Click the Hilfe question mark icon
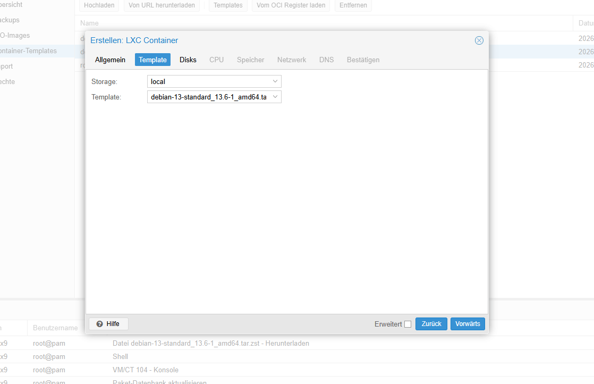The width and height of the screenshot is (594, 384). [x=100, y=324]
